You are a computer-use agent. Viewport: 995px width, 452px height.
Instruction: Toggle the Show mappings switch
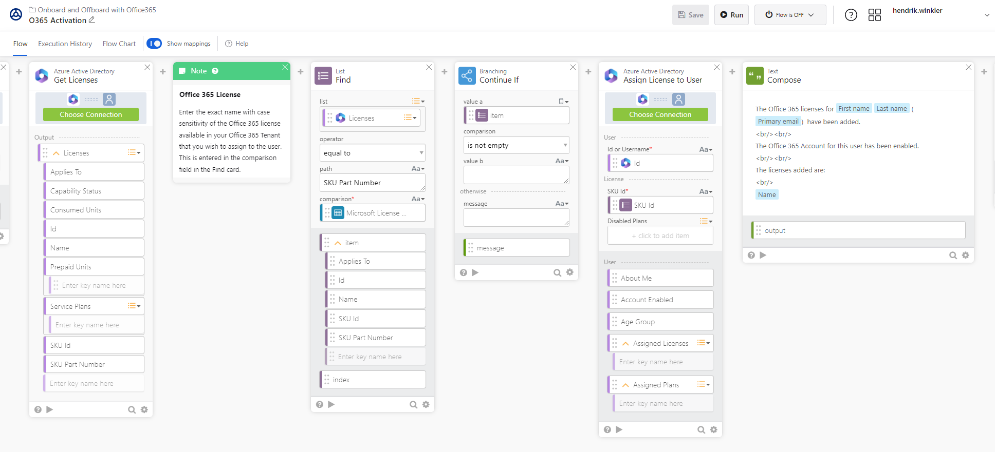(154, 44)
